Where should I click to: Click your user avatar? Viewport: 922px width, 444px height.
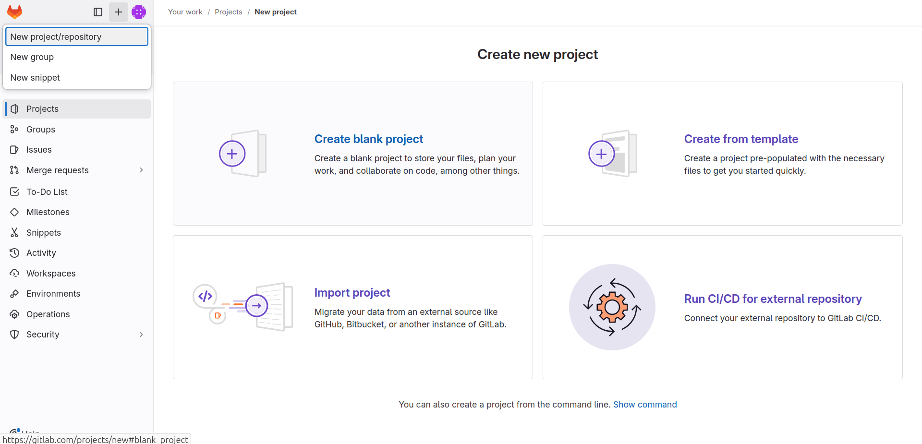click(x=139, y=12)
